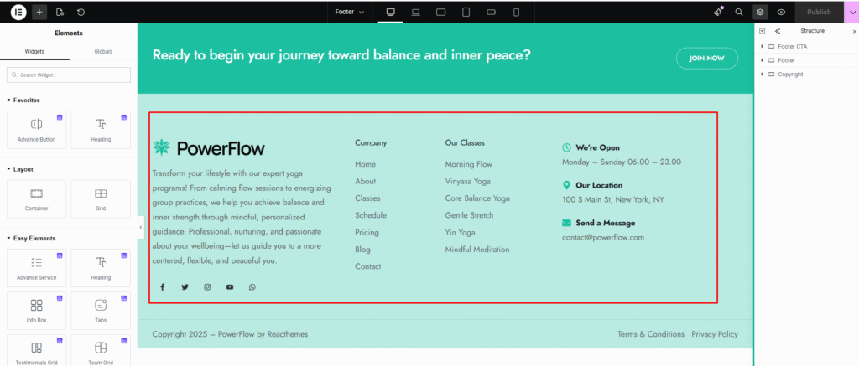This screenshot has width=859, height=366.
Task: Open the revision history icon
Action: (x=81, y=12)
